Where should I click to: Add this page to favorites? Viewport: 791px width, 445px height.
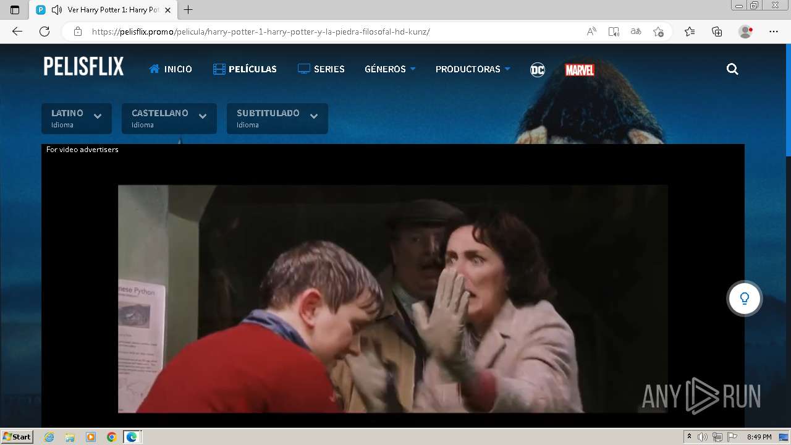[x=658, y=32]
